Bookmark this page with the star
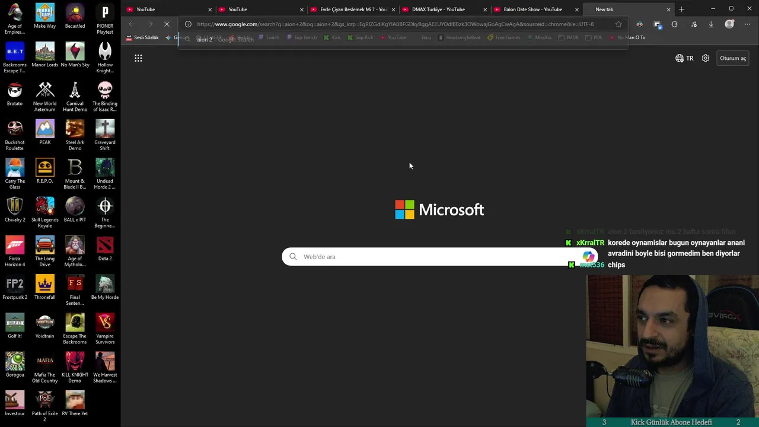 point(618,24)
